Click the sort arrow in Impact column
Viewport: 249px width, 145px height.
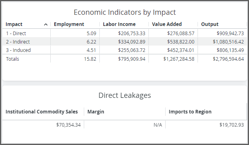click(46, 24)
